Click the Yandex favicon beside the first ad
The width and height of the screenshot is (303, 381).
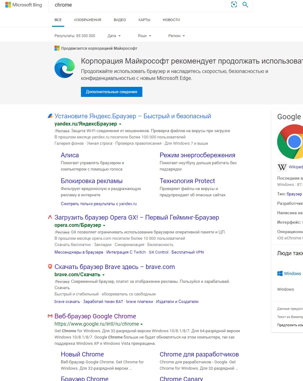(x=50, y=116)
